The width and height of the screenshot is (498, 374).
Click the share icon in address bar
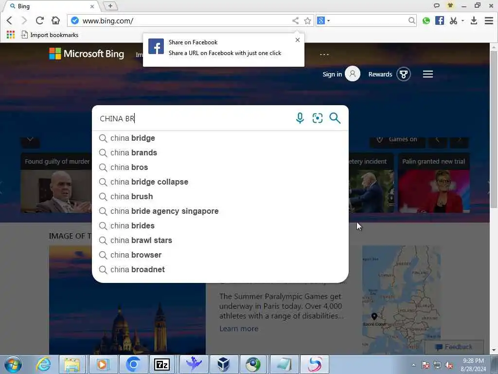[x=295, y=21]
